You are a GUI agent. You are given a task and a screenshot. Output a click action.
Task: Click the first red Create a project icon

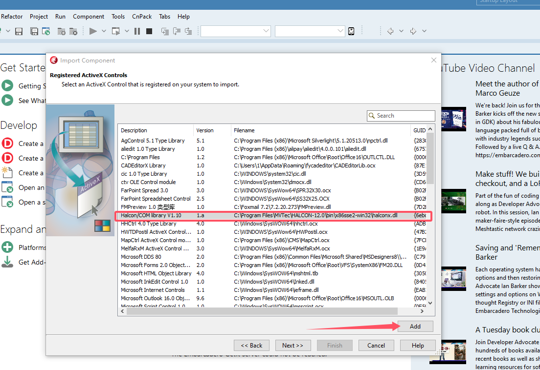tap(7, 143)
